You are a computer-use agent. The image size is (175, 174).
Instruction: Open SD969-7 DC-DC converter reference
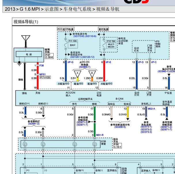pyautogui.click(x=84, y=67)
